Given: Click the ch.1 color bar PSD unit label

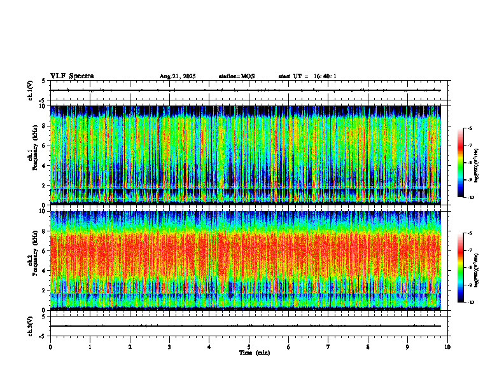Looking at the screenshot, I should [477, 166].
